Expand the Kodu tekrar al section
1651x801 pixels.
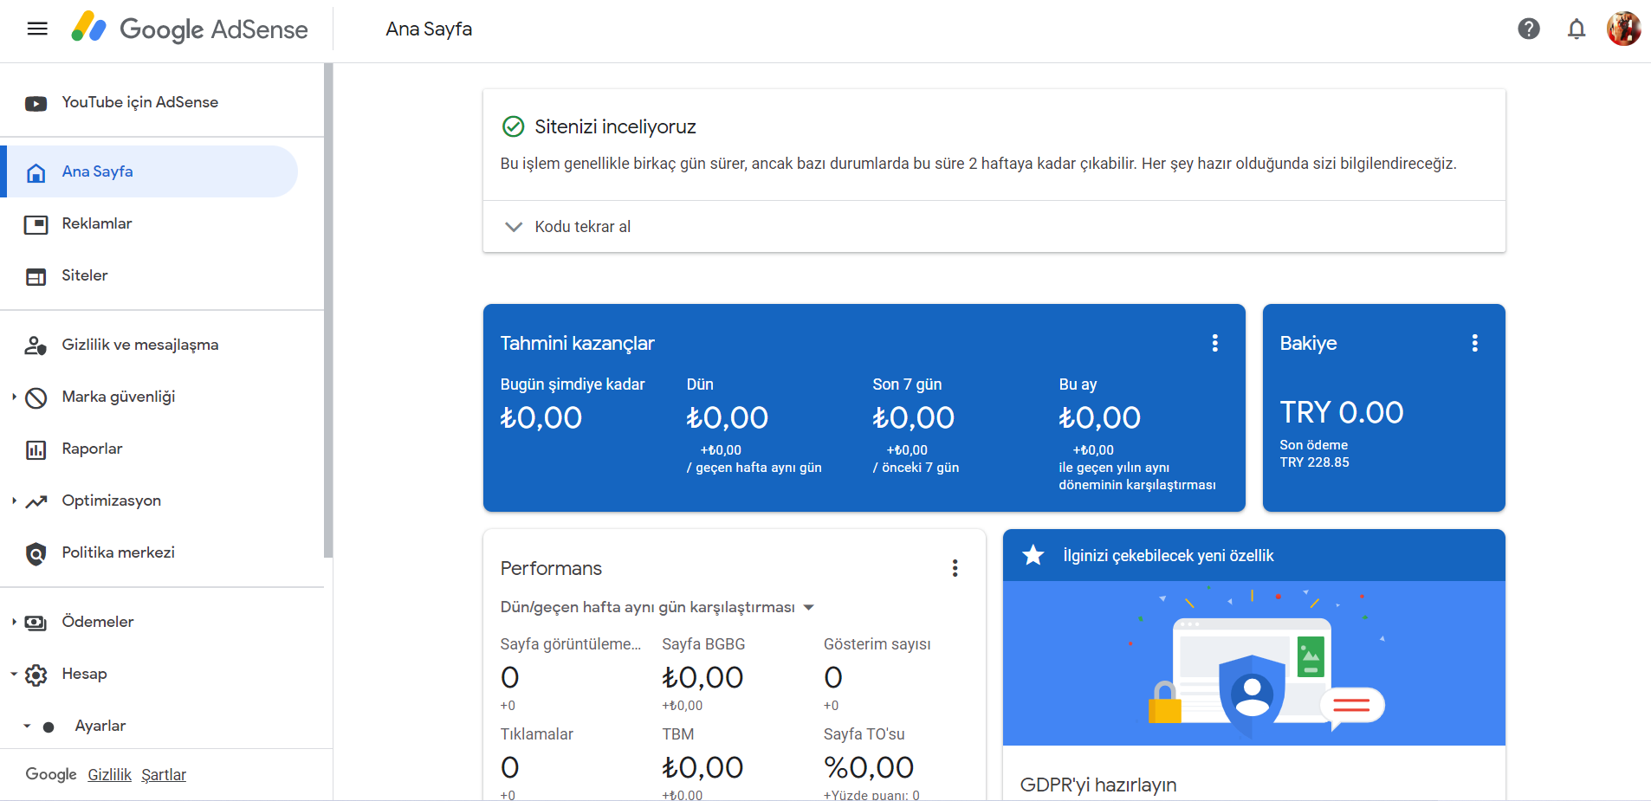click(994, 227)
